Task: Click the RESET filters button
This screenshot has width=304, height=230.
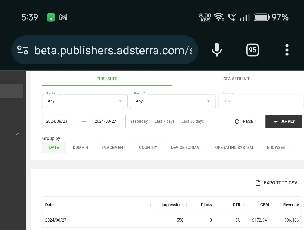Action: [245, 122]
